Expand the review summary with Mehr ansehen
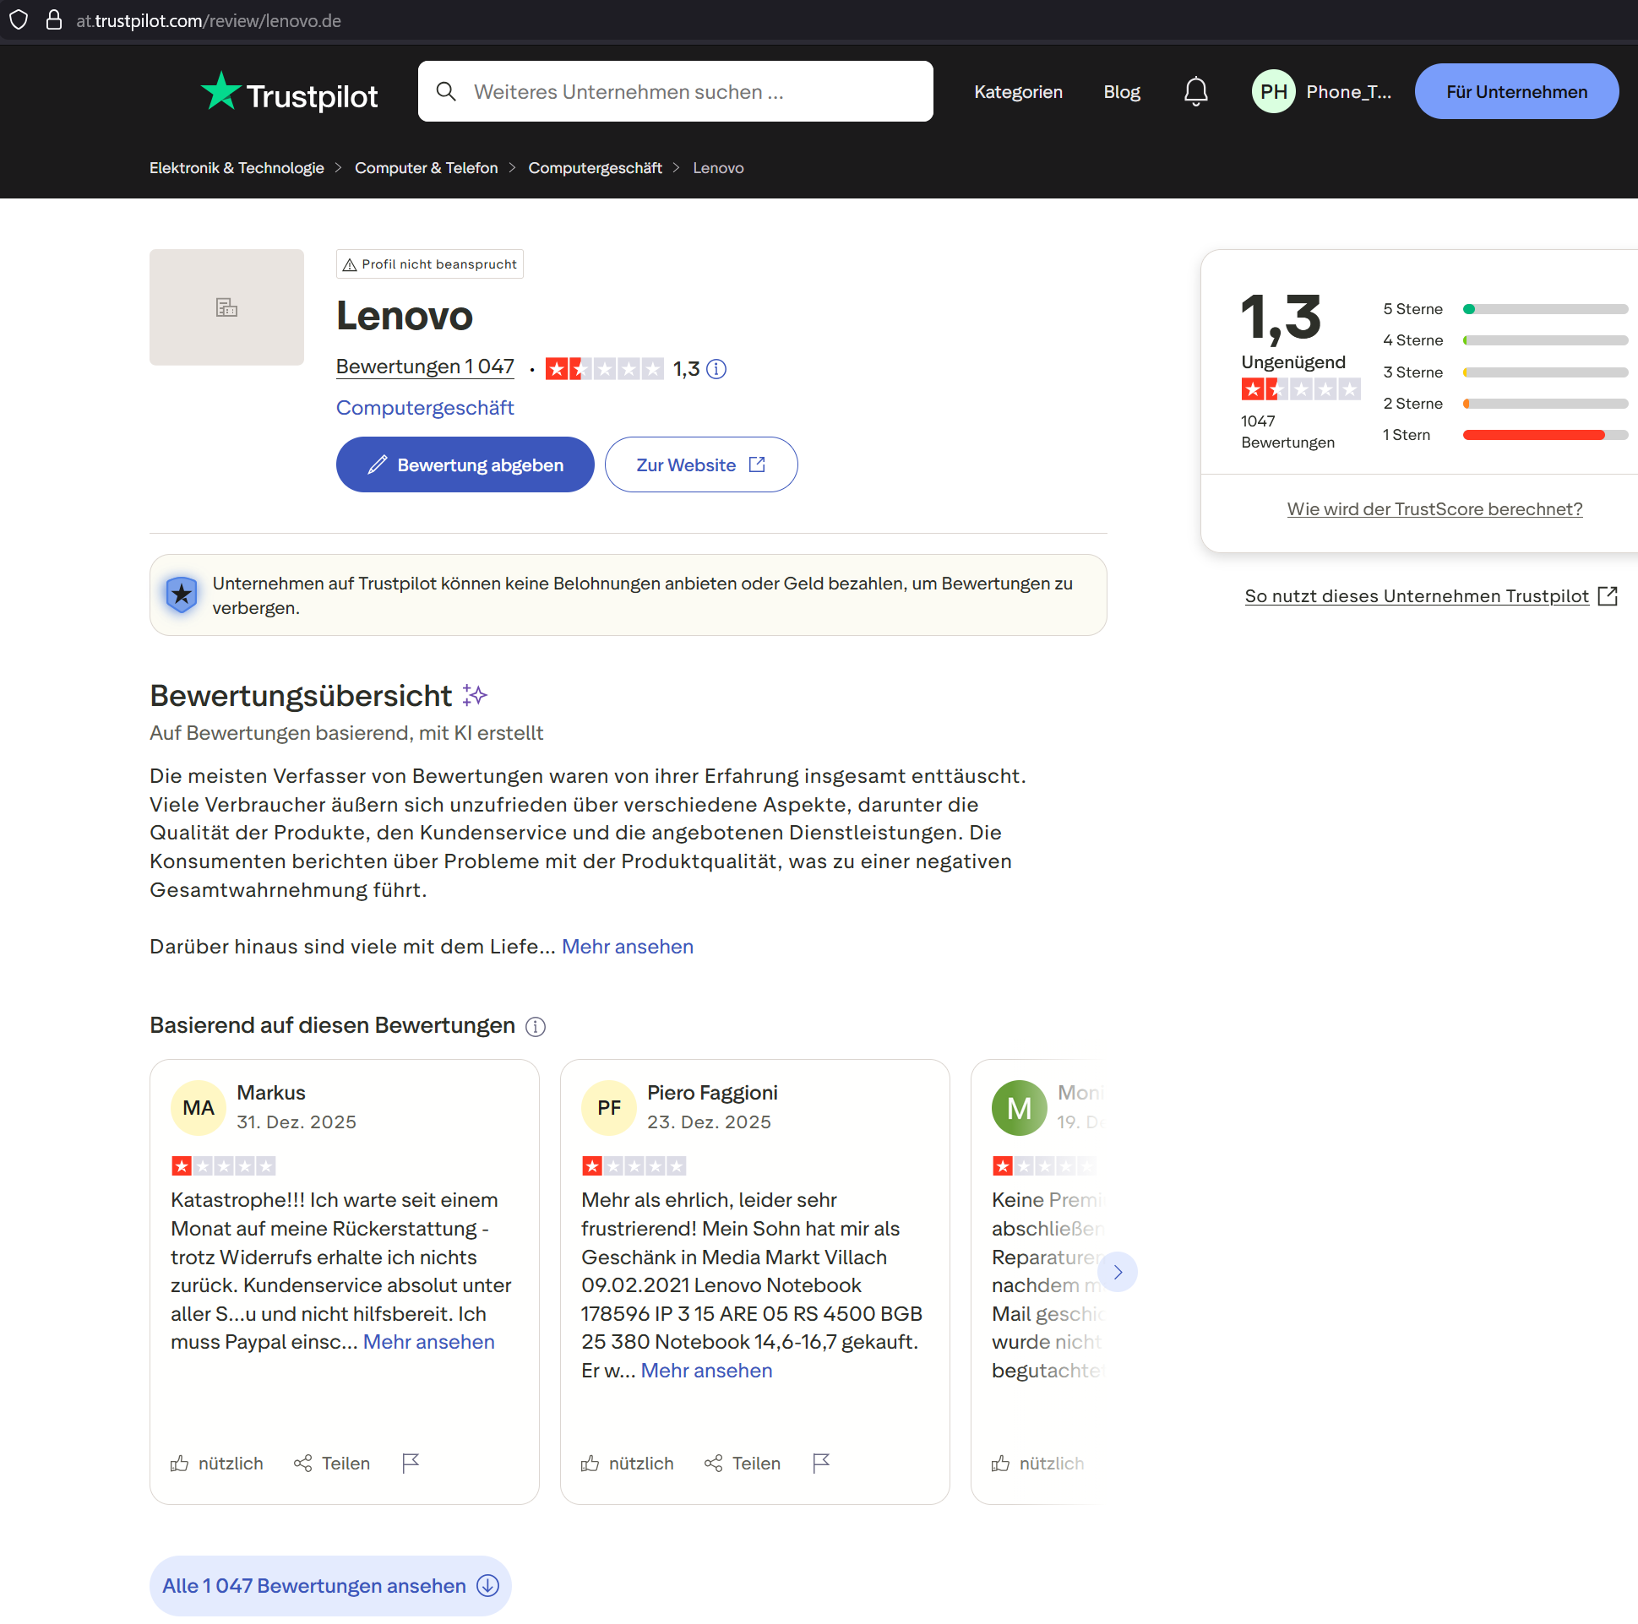 pyautogui.click(x=628, y=946)
